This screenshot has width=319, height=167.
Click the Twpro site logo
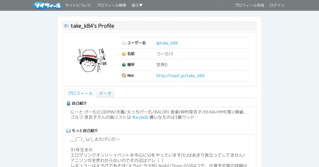(47, 5)
